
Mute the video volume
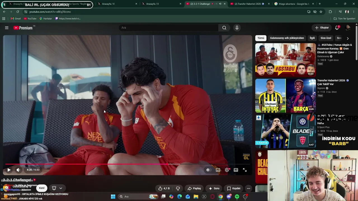pos(18,170)
